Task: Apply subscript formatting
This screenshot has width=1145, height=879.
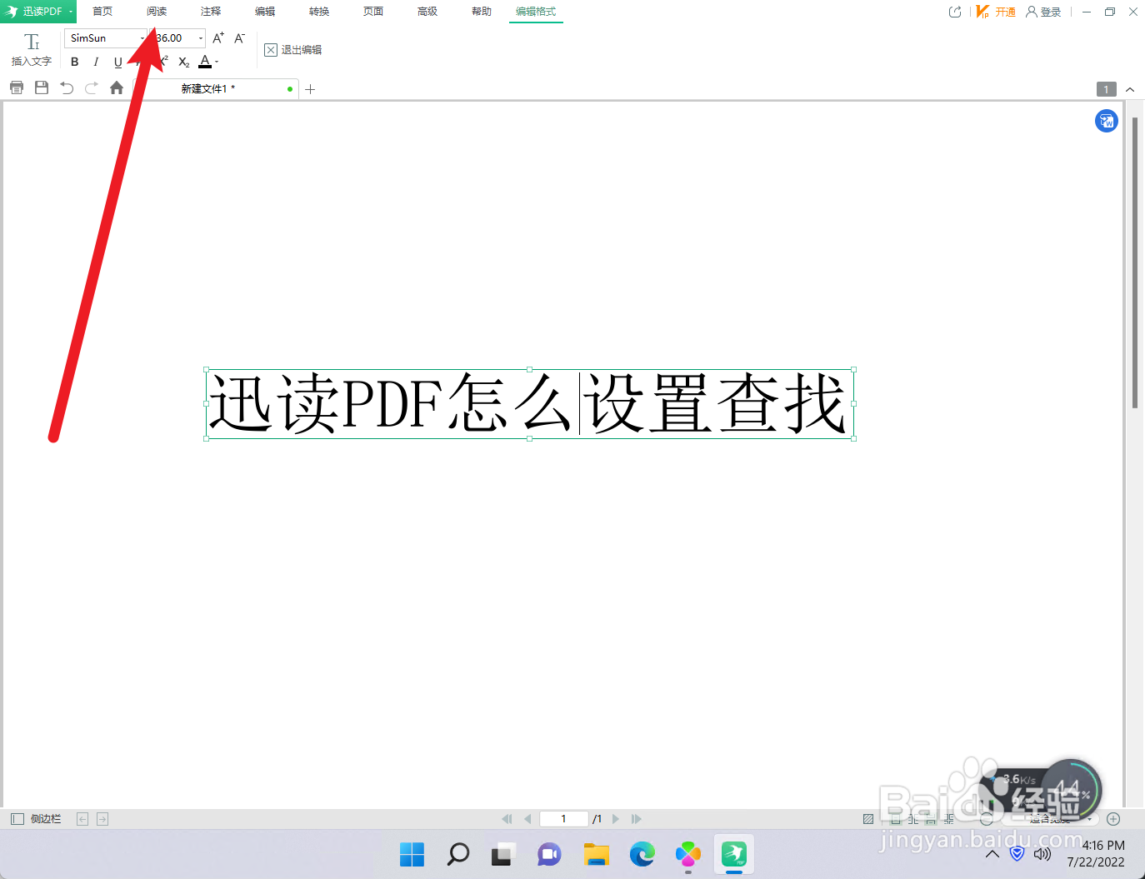Action: (184, 62)
